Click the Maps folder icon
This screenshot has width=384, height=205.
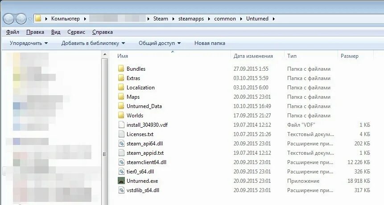tap(121, 96)
